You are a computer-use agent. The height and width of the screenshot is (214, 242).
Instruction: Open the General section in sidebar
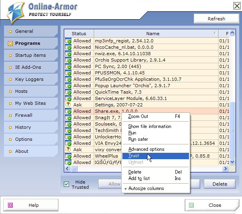pyautogui.click(x=31, y=31)
